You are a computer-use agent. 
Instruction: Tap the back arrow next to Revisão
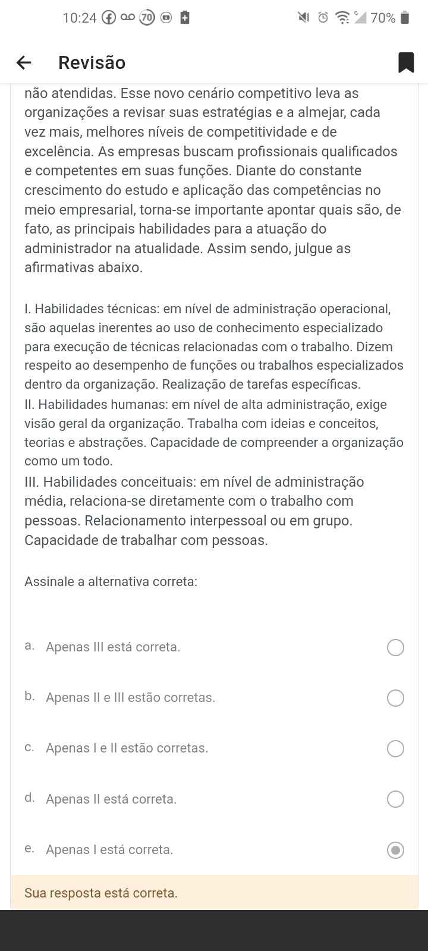pos(24,62)
